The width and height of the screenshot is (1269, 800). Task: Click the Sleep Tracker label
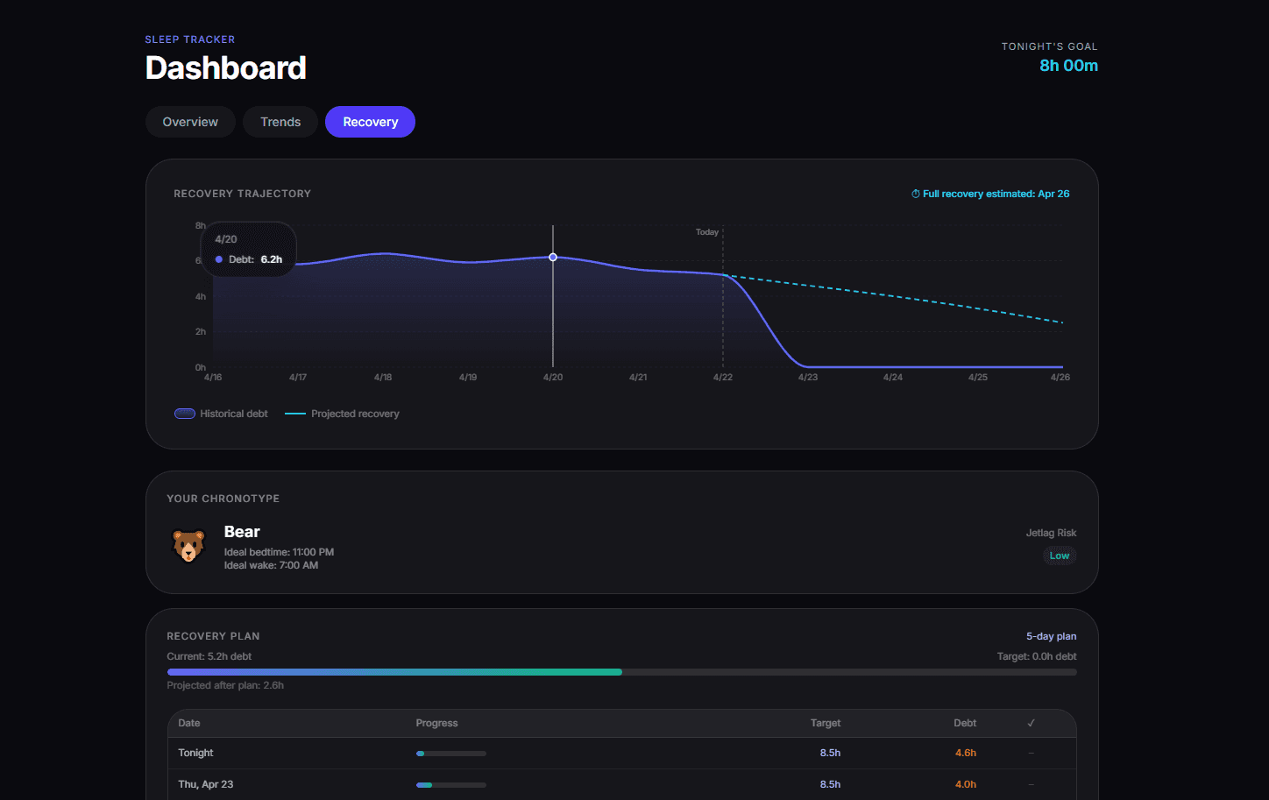(x=190, y=39)
